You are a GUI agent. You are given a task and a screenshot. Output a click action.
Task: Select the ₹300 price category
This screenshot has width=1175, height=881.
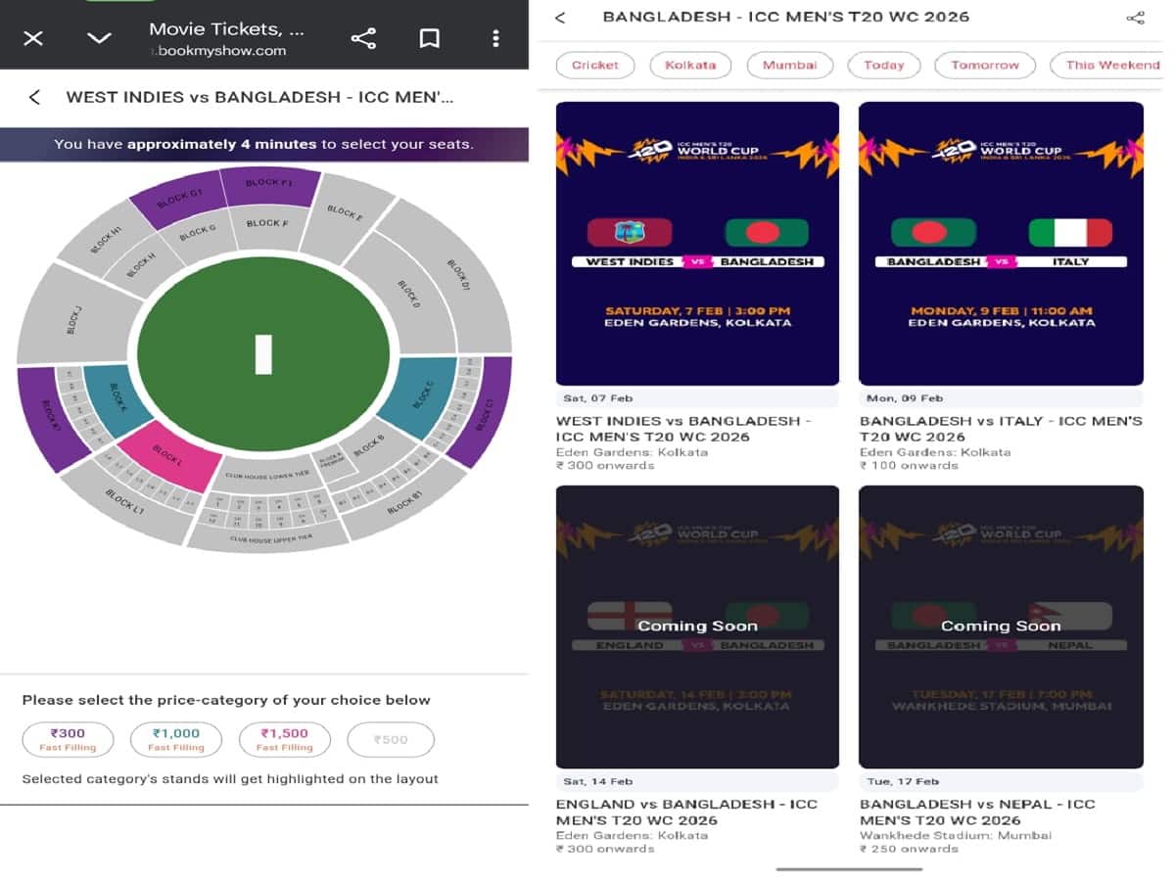[69, 739]
